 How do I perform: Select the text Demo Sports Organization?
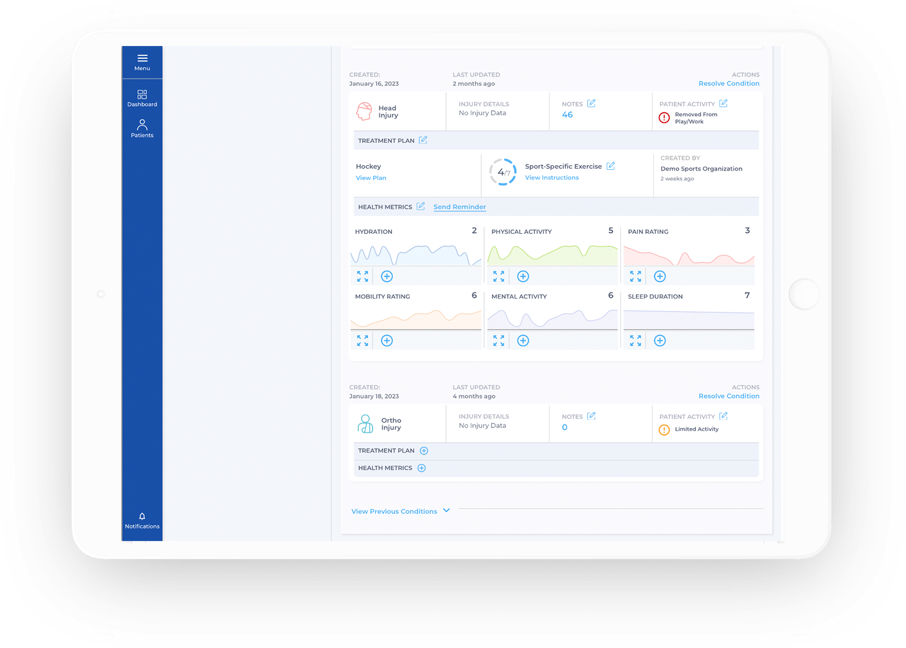(x=701, y=169)
